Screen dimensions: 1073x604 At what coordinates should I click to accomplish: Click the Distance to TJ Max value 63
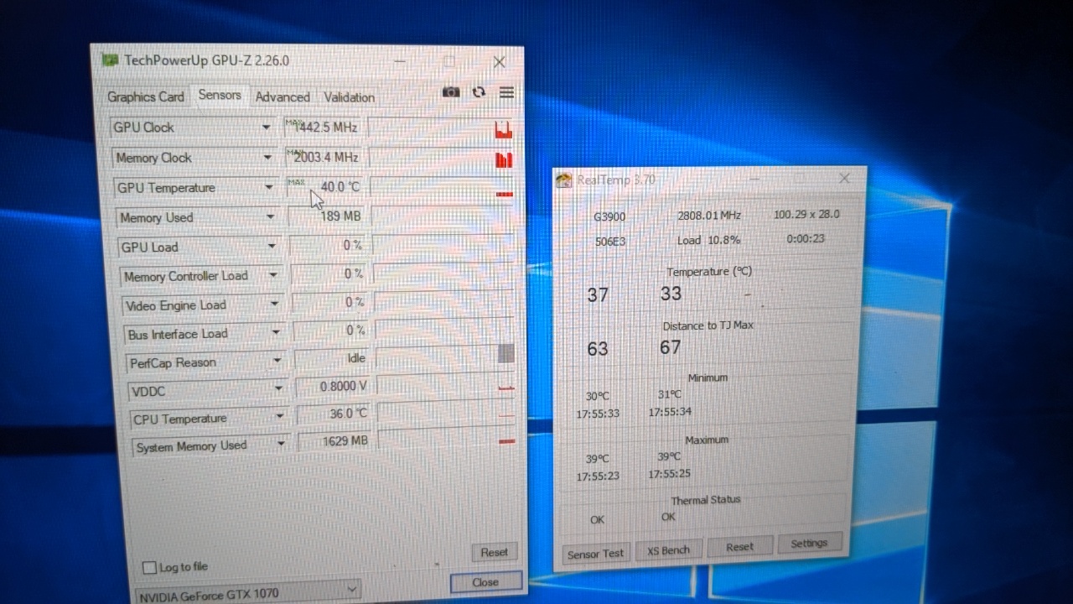[598, 349]
